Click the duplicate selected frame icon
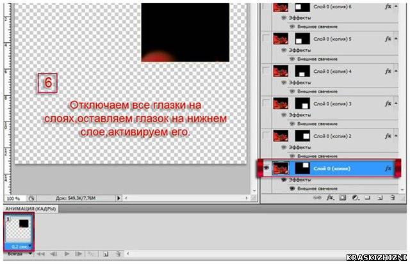 tap(106, 254)
